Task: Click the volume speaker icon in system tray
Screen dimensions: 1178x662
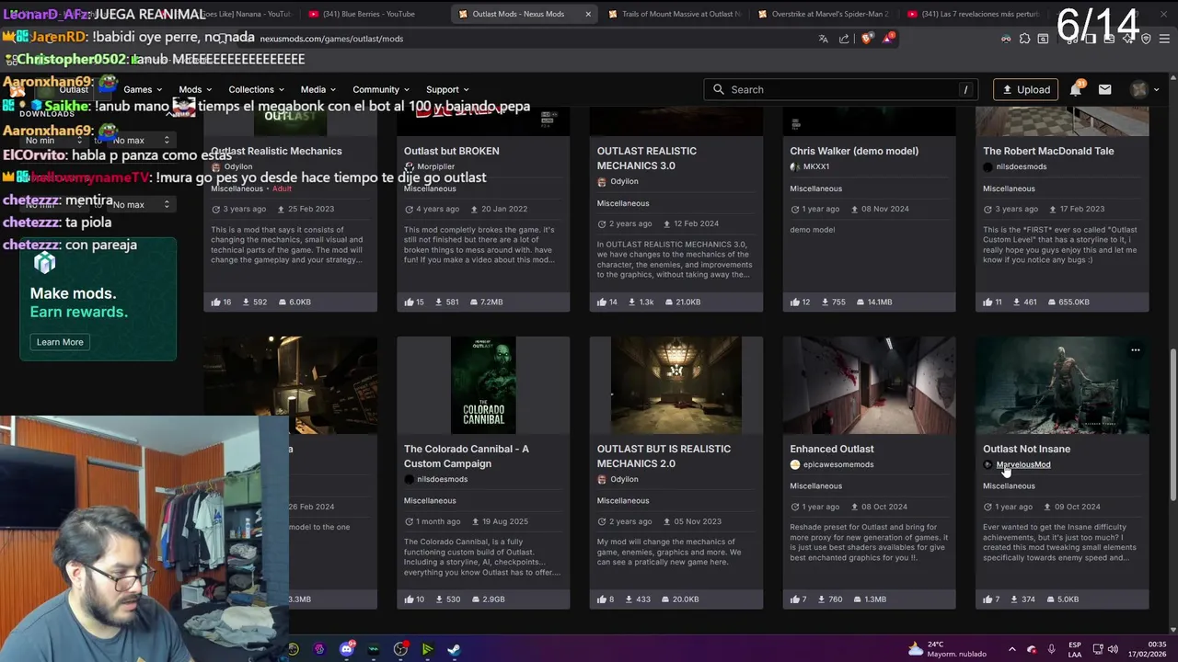Action: pos(1114,649)
